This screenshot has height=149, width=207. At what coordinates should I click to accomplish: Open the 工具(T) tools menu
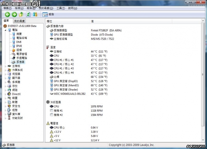(61, 8)
